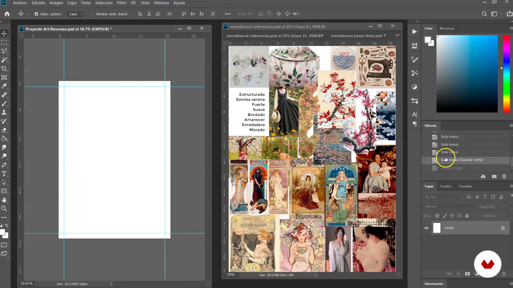Enable Mostrar contr. transf. checkbox
The image size is (513, 288).
[93, 14]
